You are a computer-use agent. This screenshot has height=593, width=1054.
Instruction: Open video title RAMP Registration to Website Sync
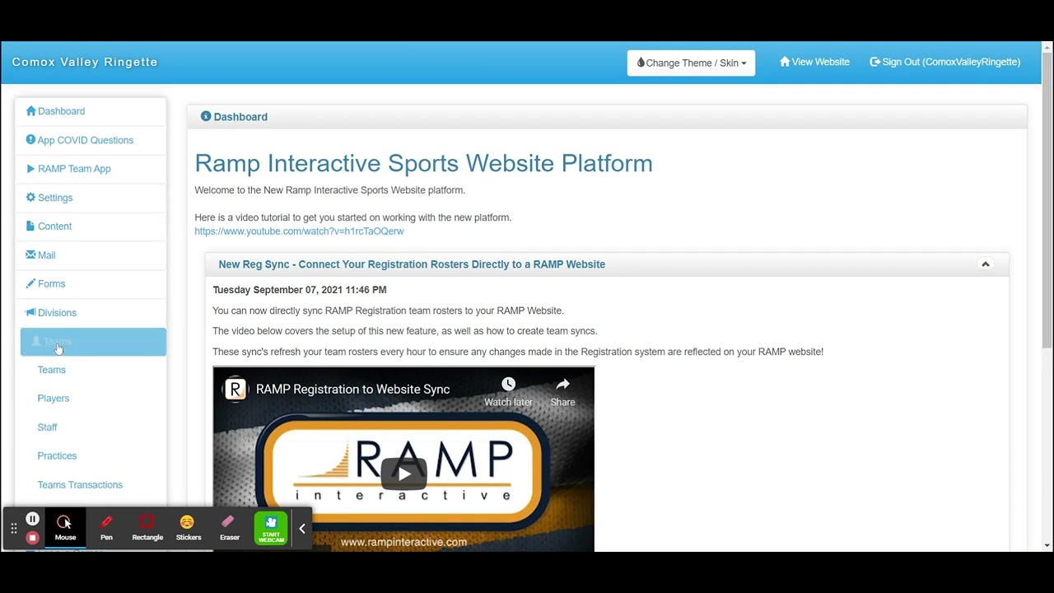(352, 389)
